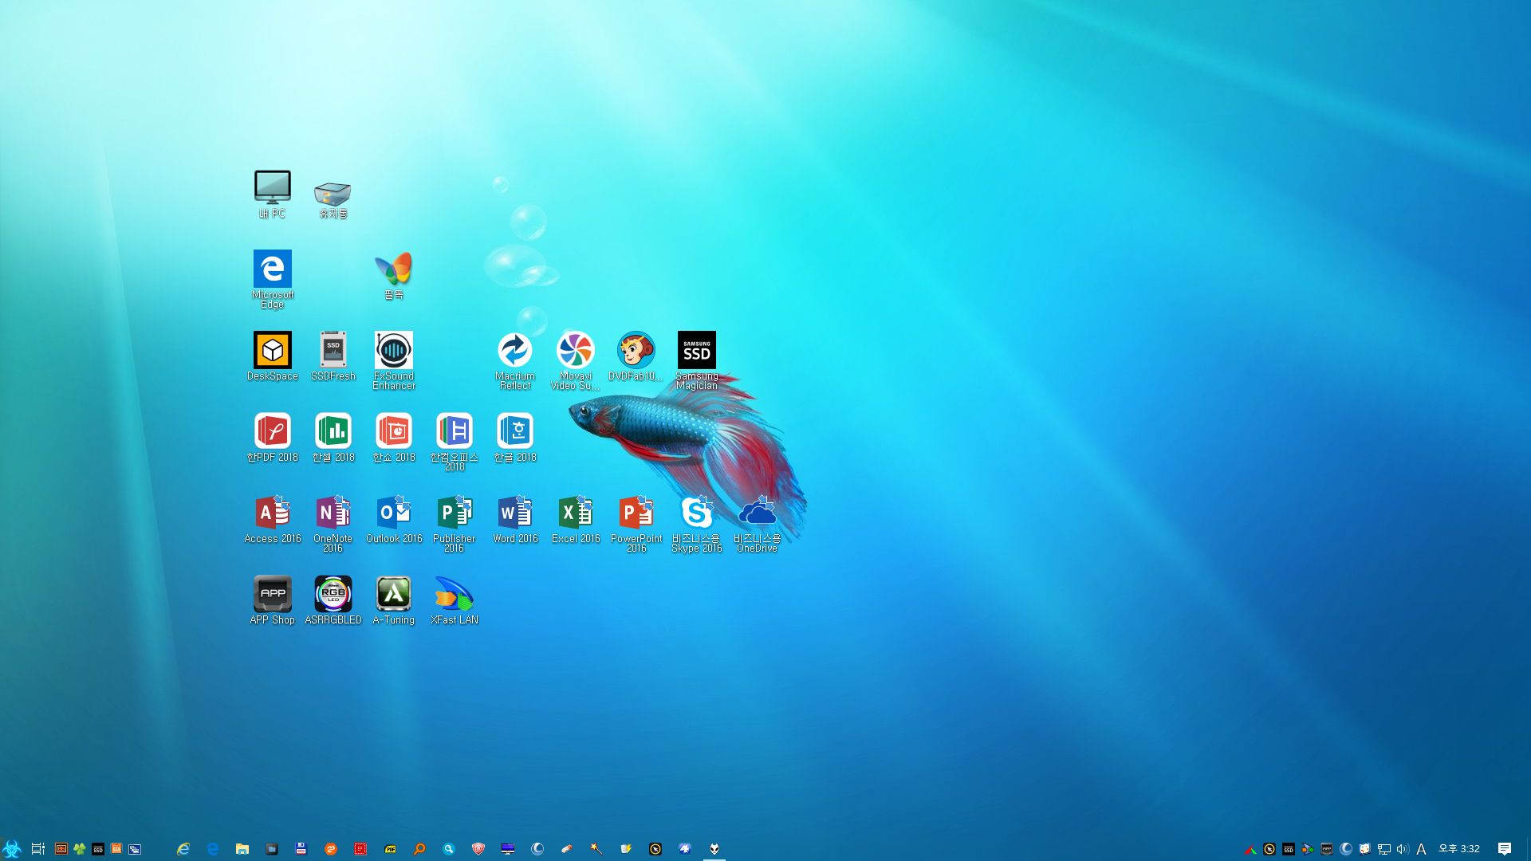Click the orange magnifier taskbar icon
This screenshot has width=1531, height=861.
point(419,848)
